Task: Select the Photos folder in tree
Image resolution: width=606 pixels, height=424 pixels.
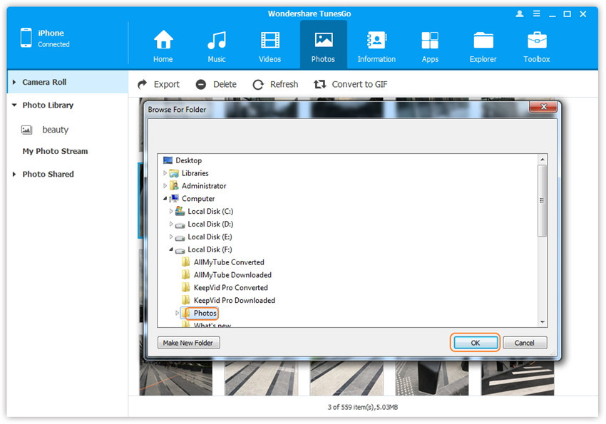Action: coord(205,313)
